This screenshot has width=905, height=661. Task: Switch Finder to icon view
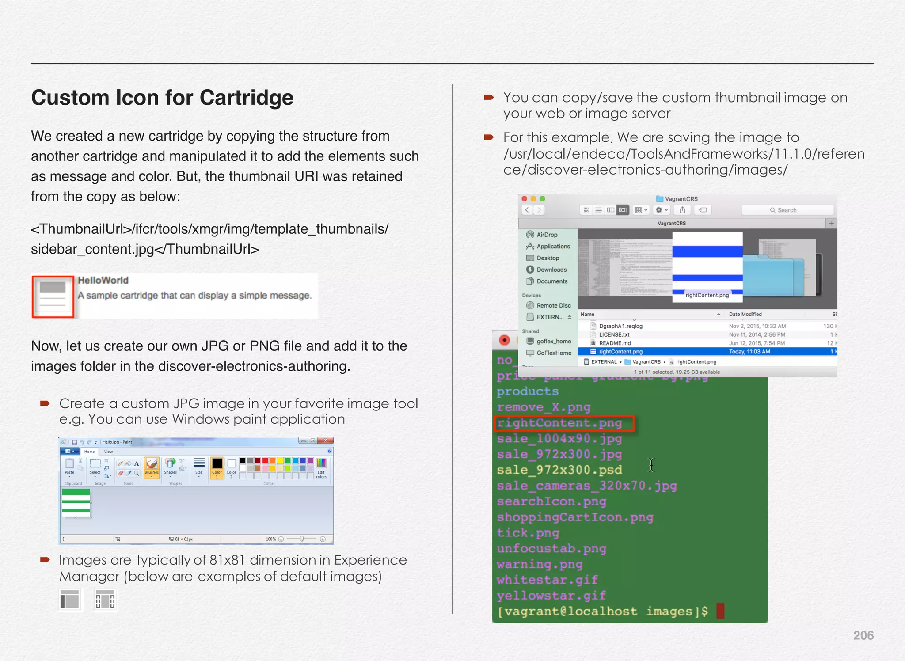click(586, 210)
